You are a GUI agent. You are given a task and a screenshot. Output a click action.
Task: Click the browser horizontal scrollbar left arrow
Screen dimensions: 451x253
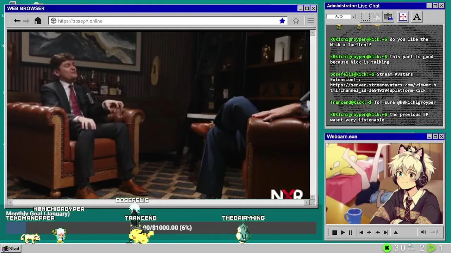[x=10, y=202]
